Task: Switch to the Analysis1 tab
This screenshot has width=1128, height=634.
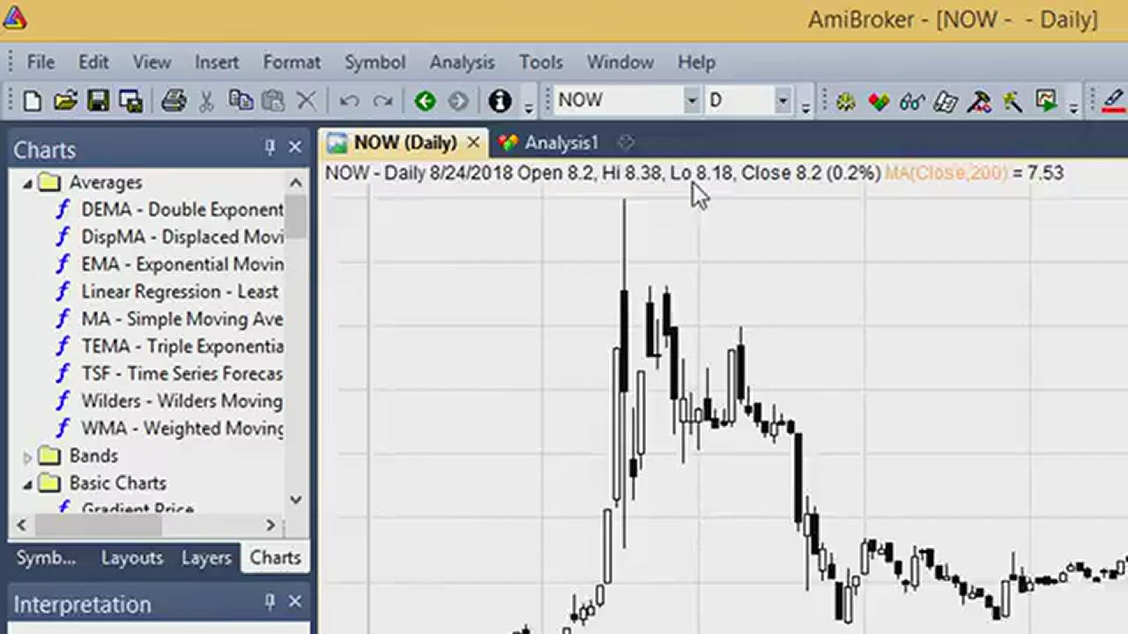Action: pos(550,143)
